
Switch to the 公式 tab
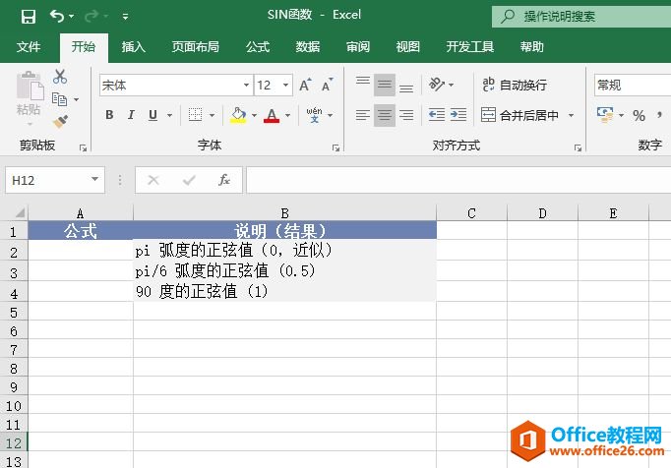pyautogui.click(x=258, y=46)
